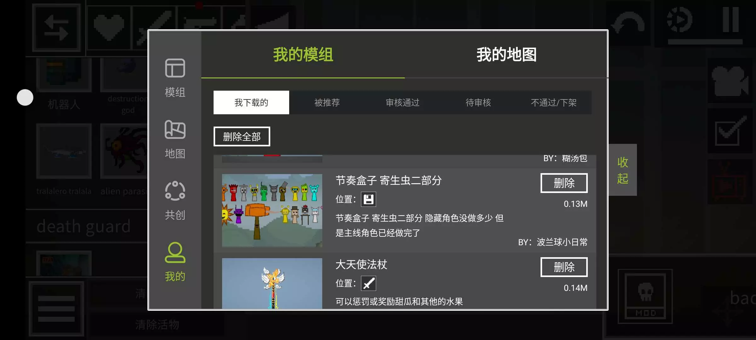Click the 删除全部 button
Viewport: 756px width, 340px height.
242,137
